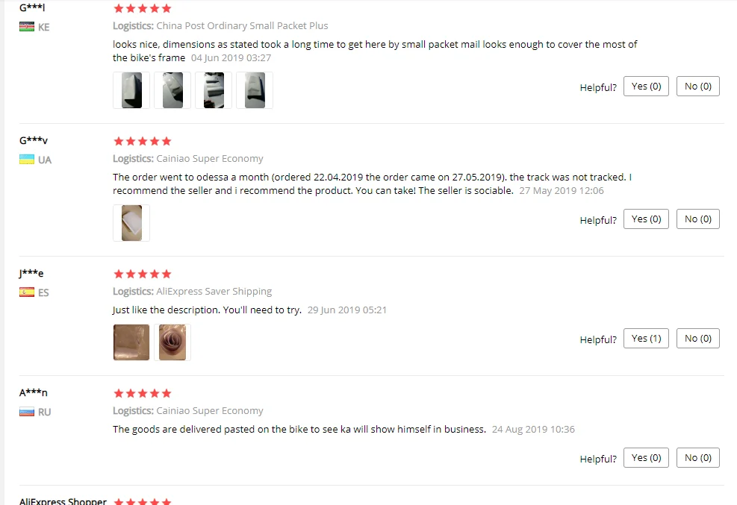Mark G***l's review helpful with Yes (0)
737x505 pixels.
646,87
